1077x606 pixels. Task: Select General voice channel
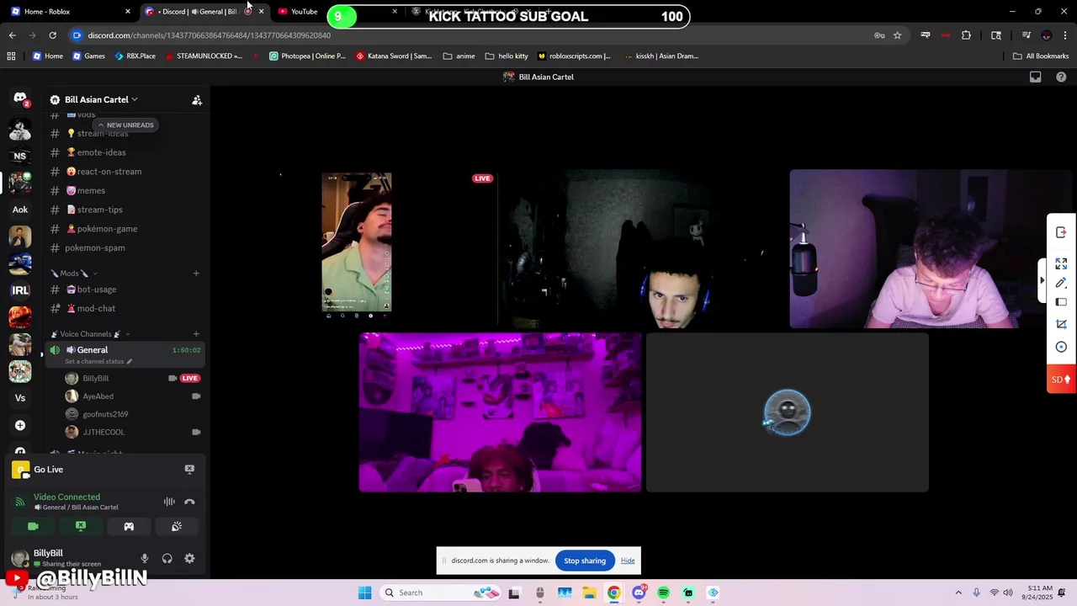[125, 354]
